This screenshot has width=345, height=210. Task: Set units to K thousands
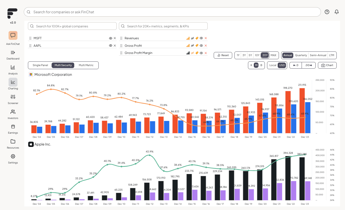[251, 65]
